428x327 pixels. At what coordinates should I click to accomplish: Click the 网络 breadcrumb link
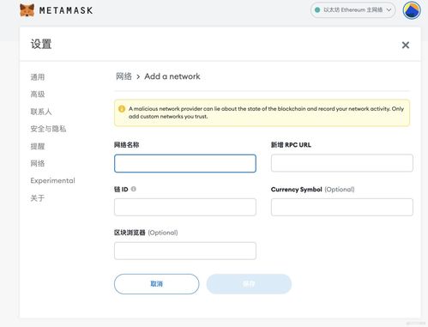tap(124, 76)
